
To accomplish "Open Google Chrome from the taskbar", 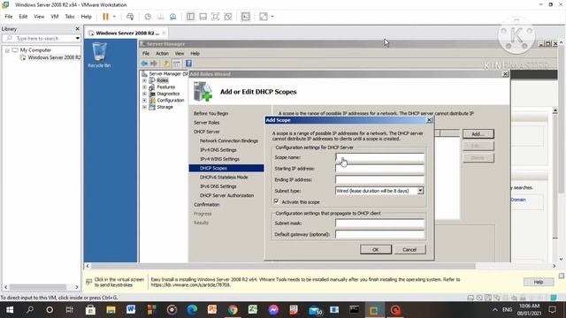I will pos(233,310).
